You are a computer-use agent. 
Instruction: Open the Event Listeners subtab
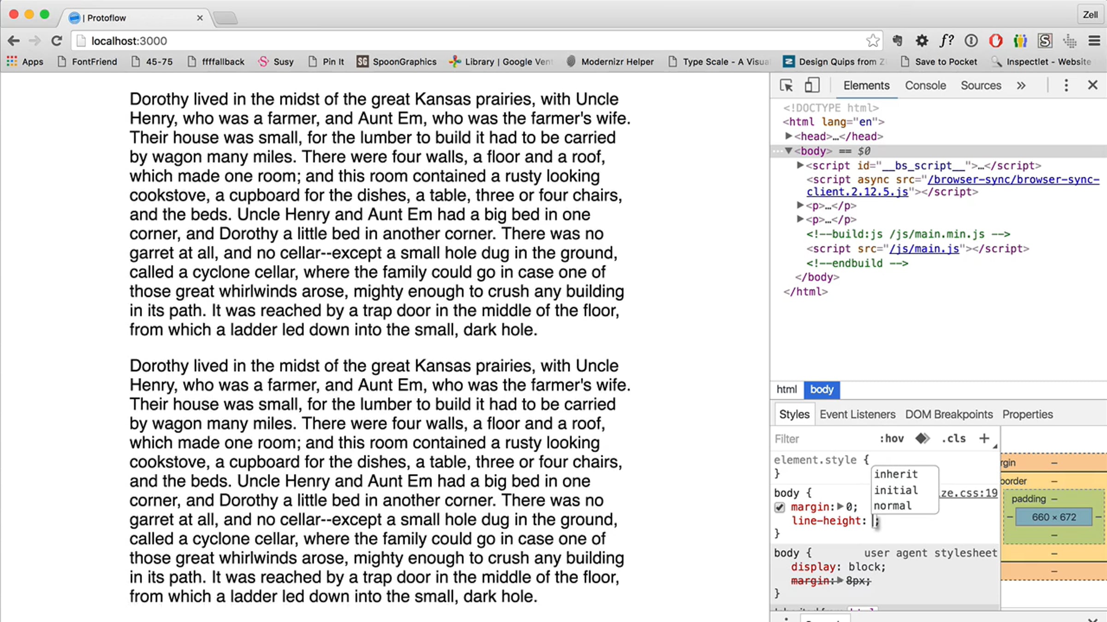857,414
